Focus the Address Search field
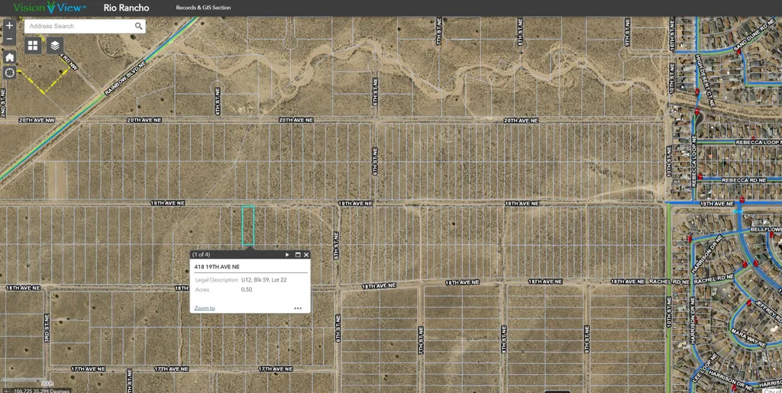The image size is (782, 393). tap(79, 26)
